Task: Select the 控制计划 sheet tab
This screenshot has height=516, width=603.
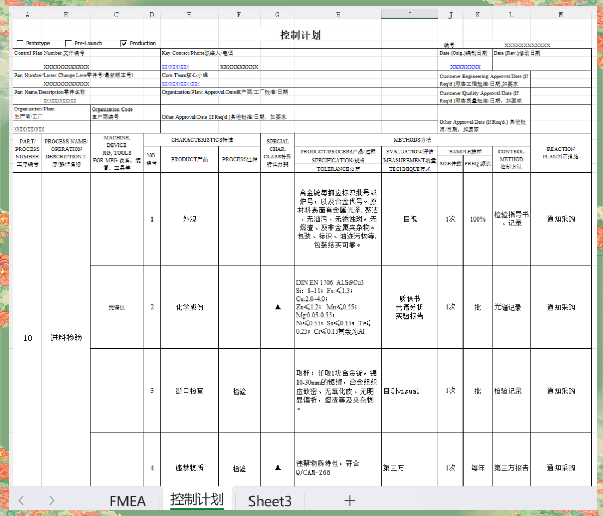Action: coord(198,500)
